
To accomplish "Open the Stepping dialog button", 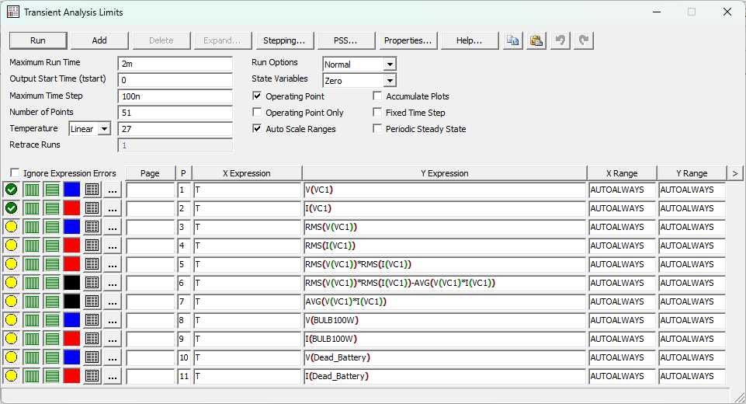I will coord(283,40).
